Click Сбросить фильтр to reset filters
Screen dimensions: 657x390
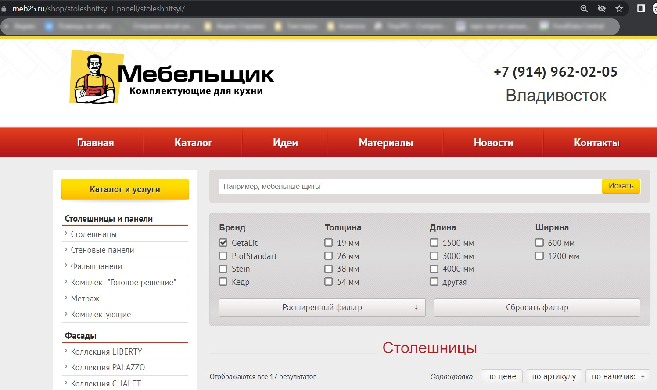[536, 307]
